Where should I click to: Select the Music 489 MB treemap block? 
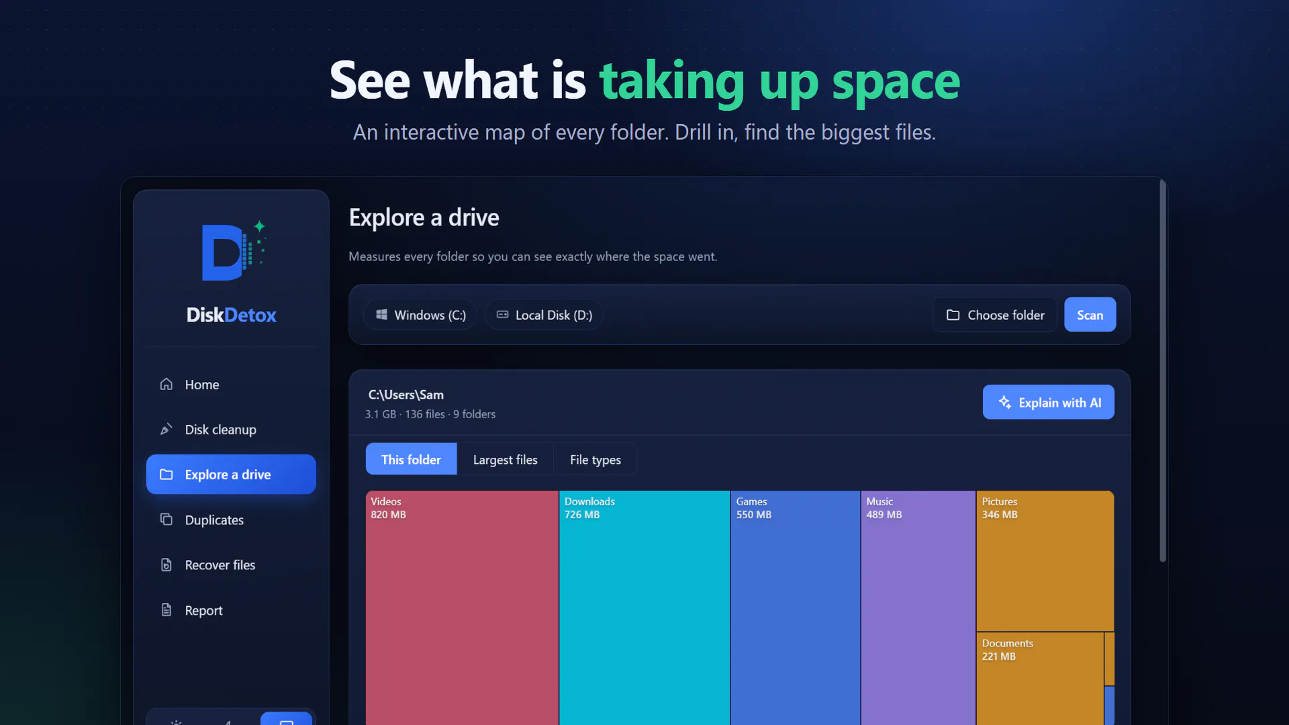coord(918,608)
